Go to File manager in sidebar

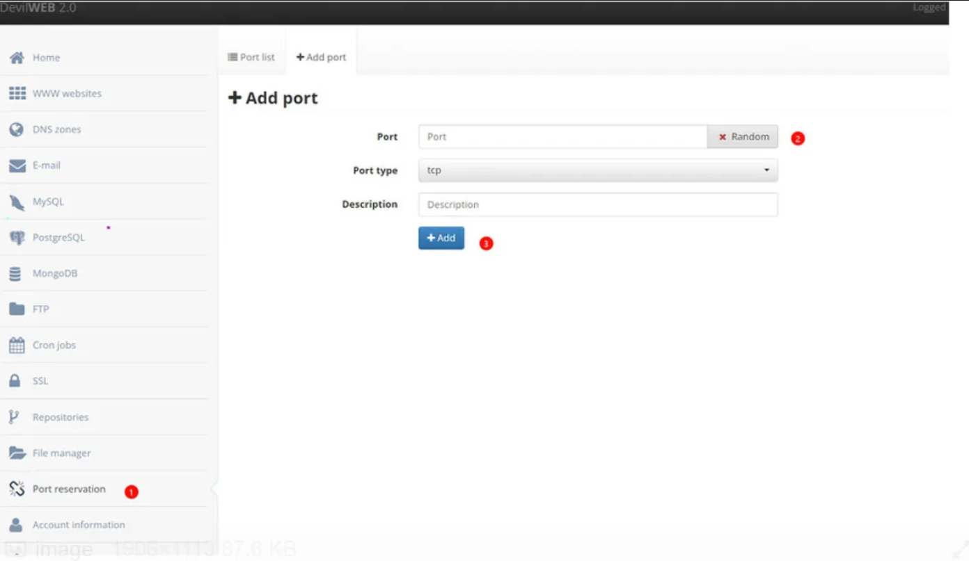coord(61,453)
